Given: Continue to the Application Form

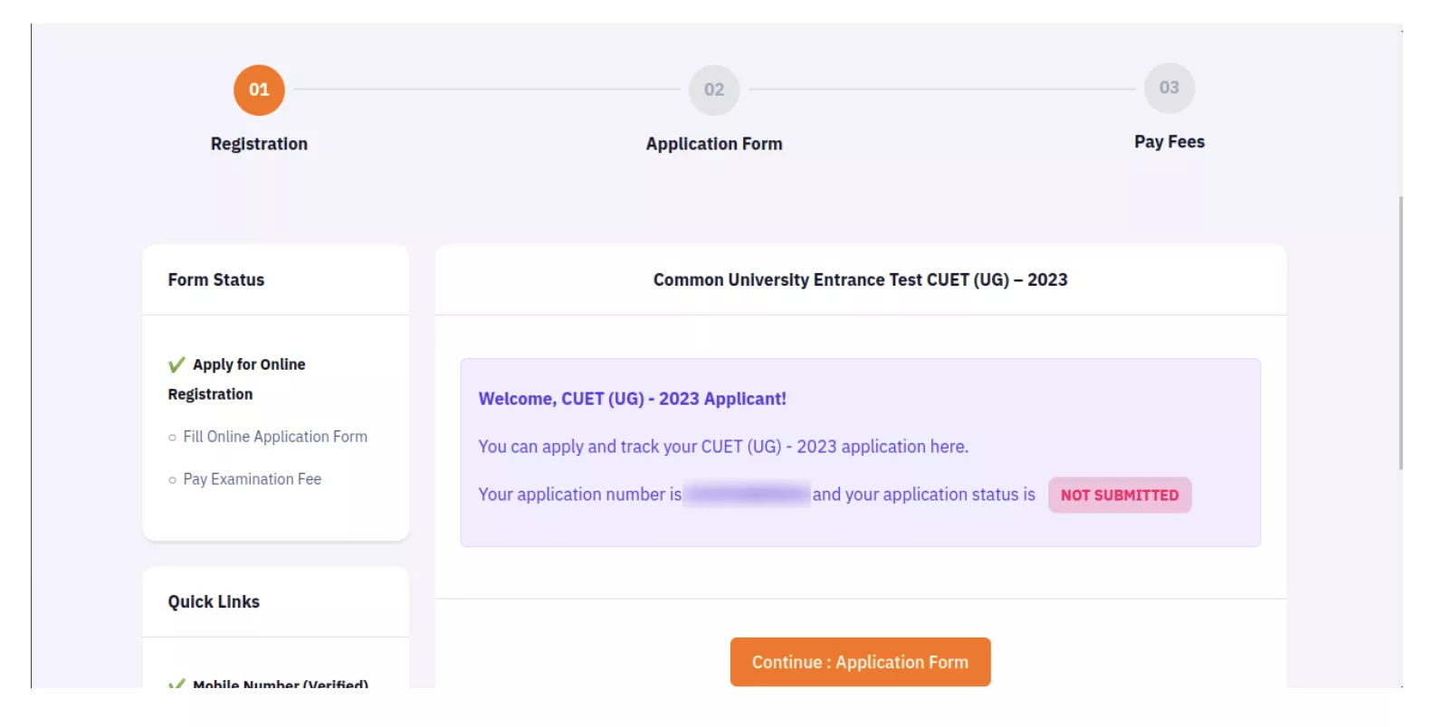Looking at the screenshot, I should click(x=861, y=662).
